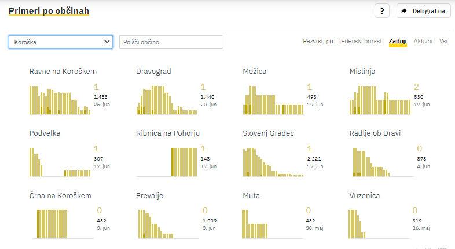The image size is (455, 249).
Task: Click the Ravne na Koroškem bar chart
Action: 60,99
